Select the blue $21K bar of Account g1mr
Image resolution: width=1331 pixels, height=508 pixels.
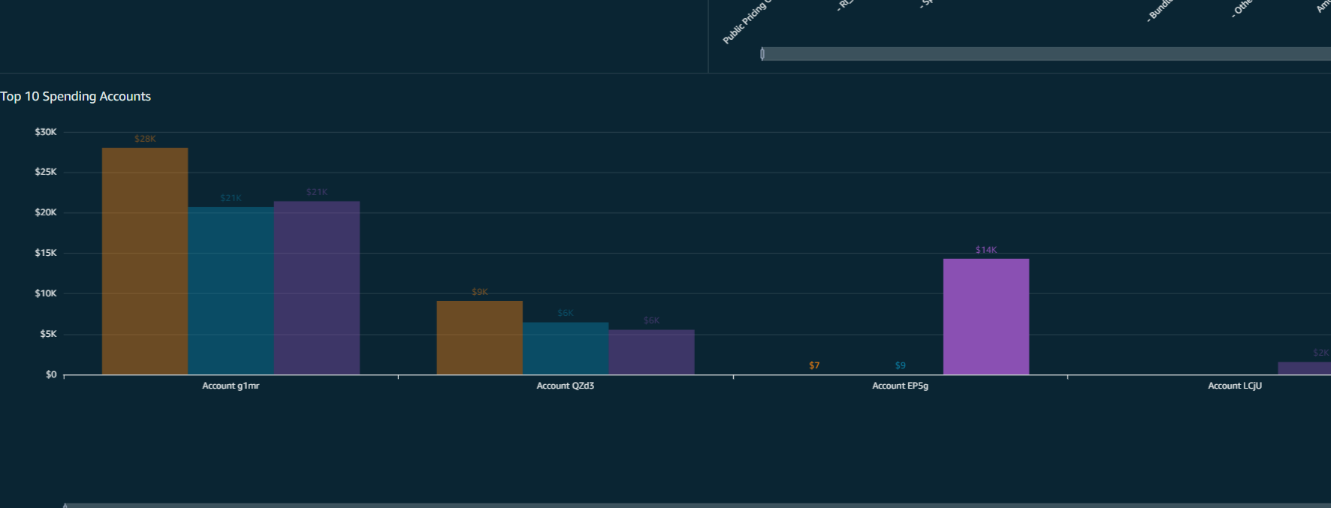point(231,291)
